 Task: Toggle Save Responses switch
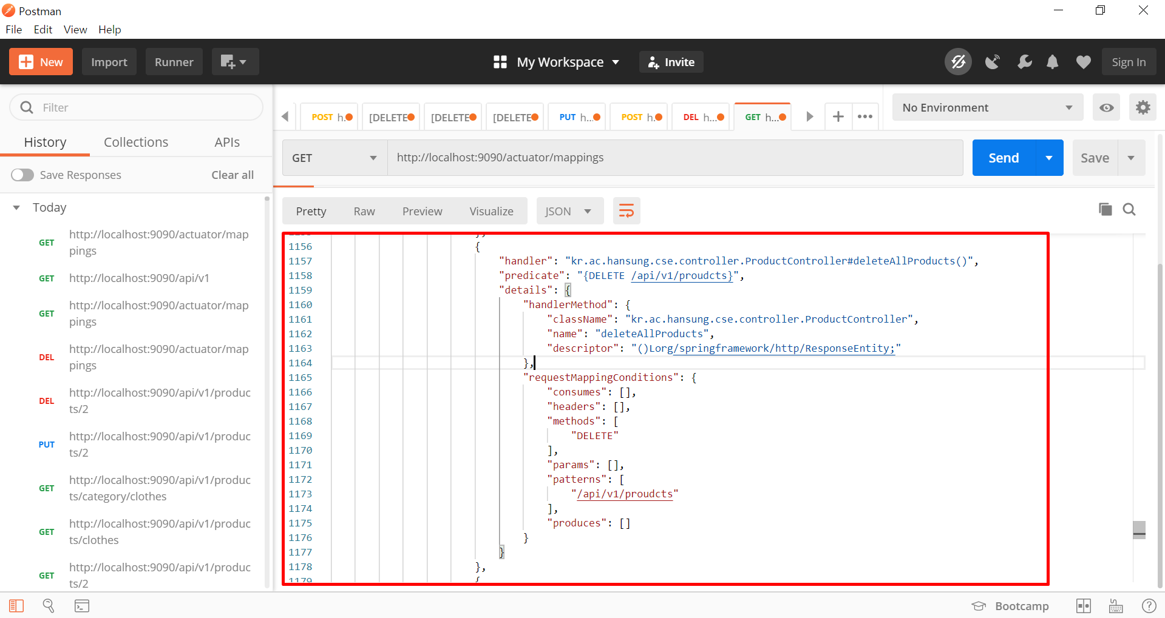[x=22, y=175]
